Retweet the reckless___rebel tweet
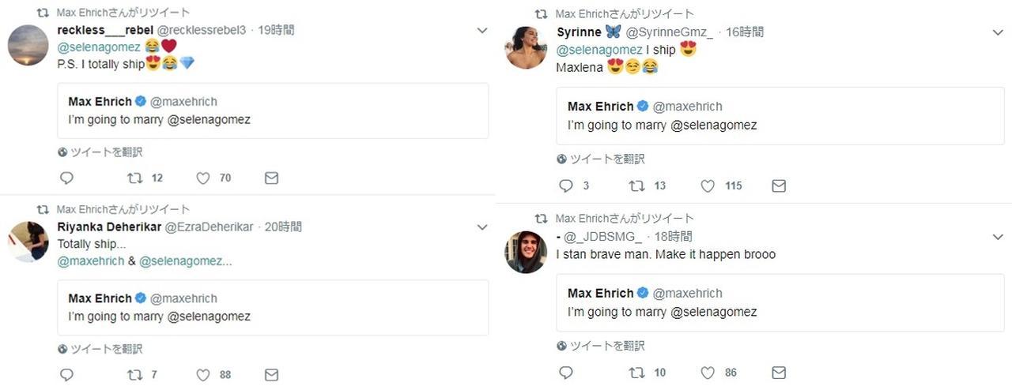The height and width of the screenshot is (386, 1012). click(x=135, y=178)
